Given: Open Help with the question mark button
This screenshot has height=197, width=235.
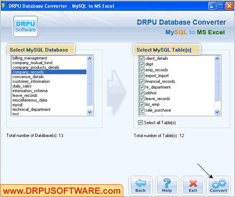Looking at the screenshot, I should [167, 186].
